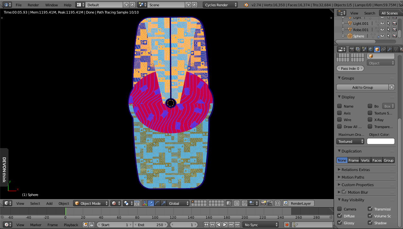The image size is (403, 229).
Task: Open snap element selector
Action: [x=253, y=203]
